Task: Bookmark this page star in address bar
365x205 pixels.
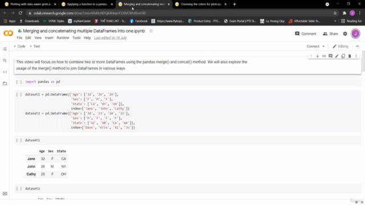Action: (x=335, y=13)
